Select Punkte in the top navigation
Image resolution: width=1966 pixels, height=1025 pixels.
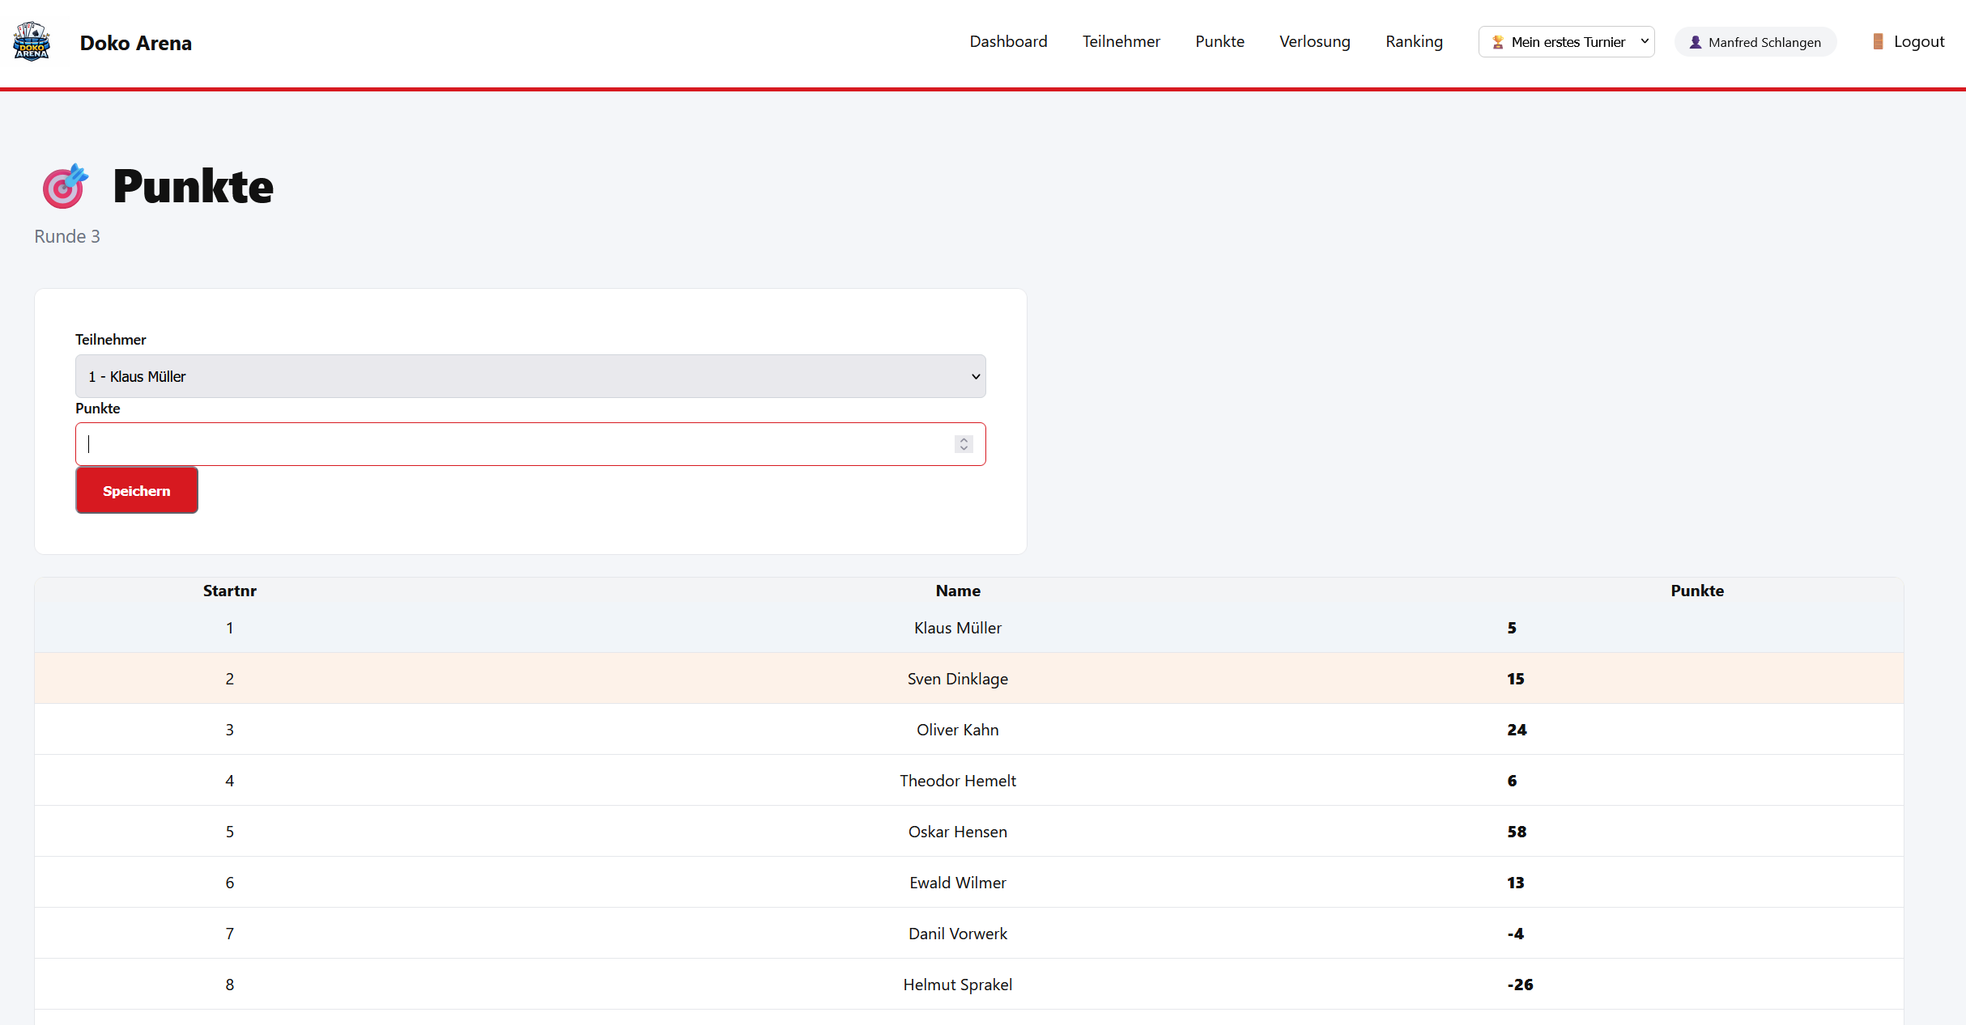coord(1219,41)
